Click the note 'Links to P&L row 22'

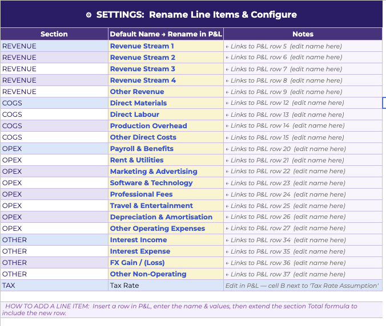coord(303,171)
